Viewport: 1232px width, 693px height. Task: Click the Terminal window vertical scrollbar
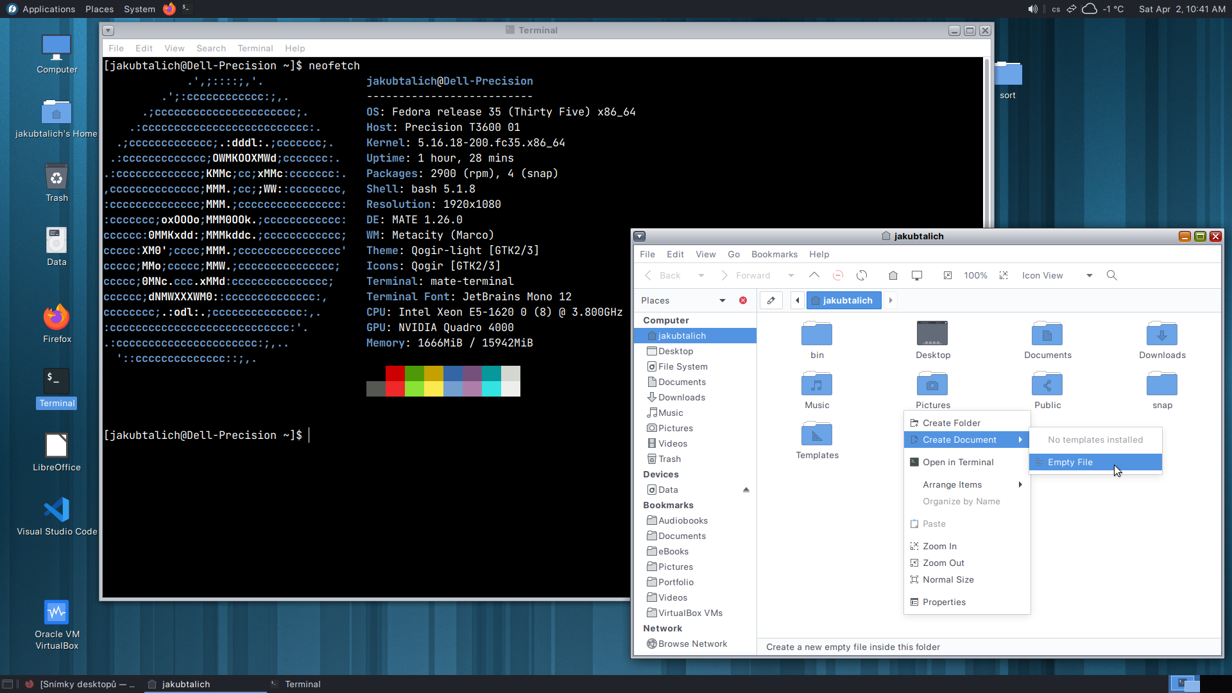click(987, 143)
